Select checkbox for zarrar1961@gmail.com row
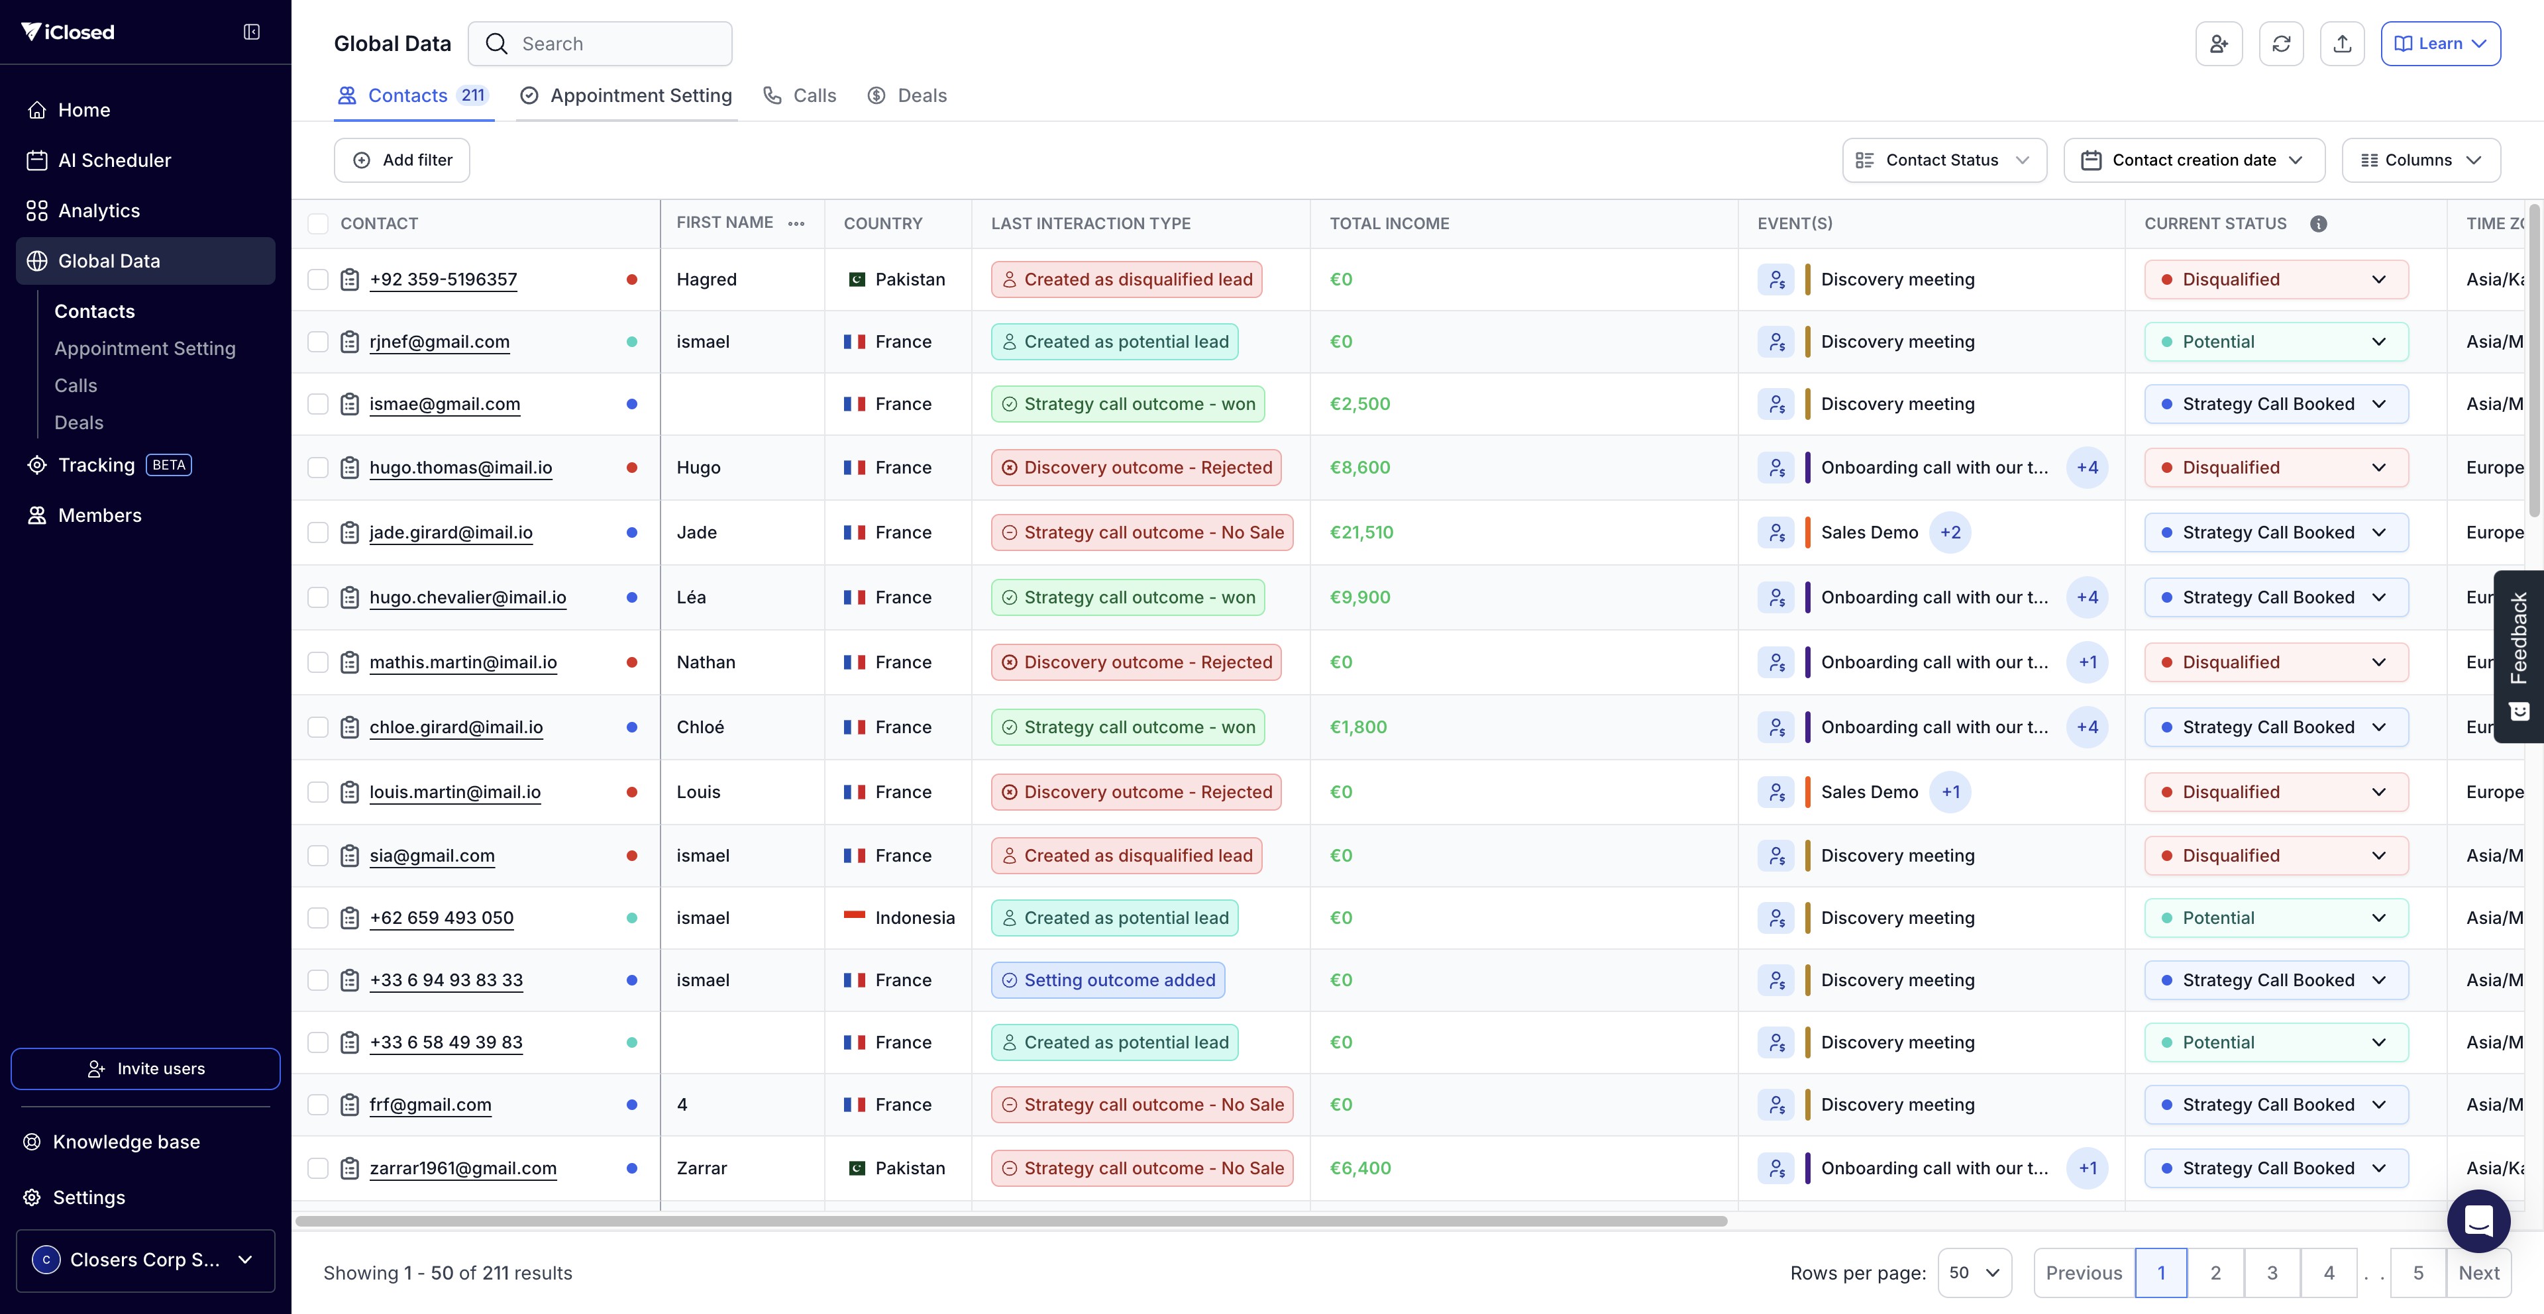This screenshot has width=2544, height=1314. coord(318,1168)
